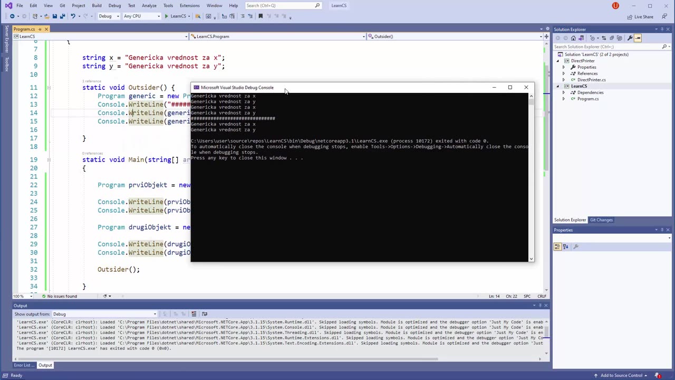Toggle Preview Selected Items in Solution Explorer

tap(638, 38)
